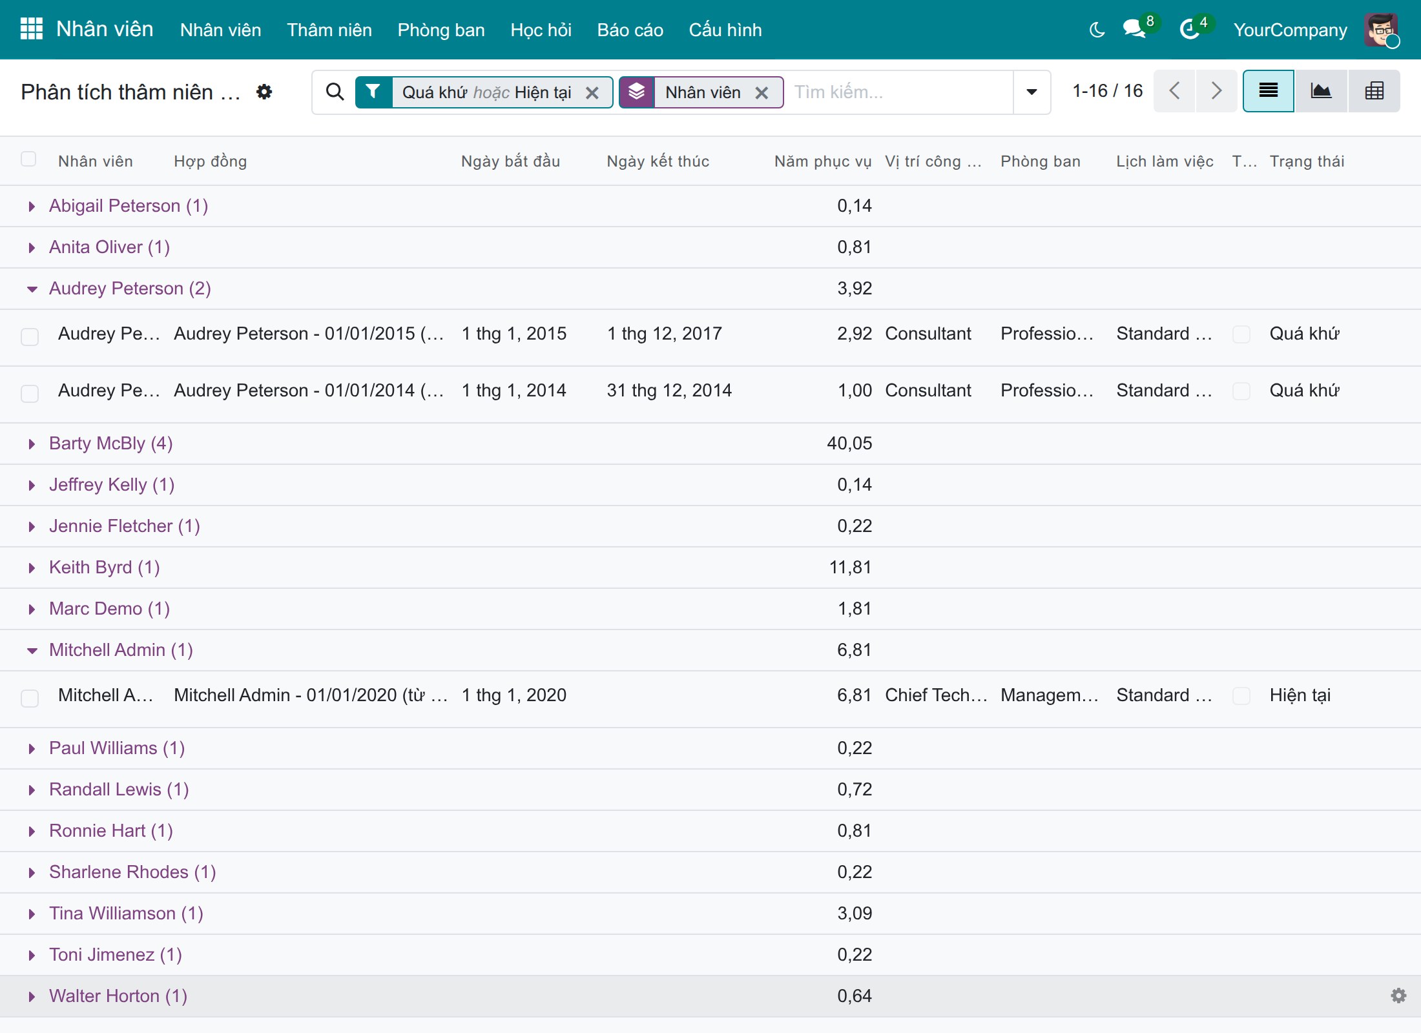Collapse the Audrey Peterson group
Image resolution: width=1421 pixels, height=1033 pixels.
(x=32, y=289)
